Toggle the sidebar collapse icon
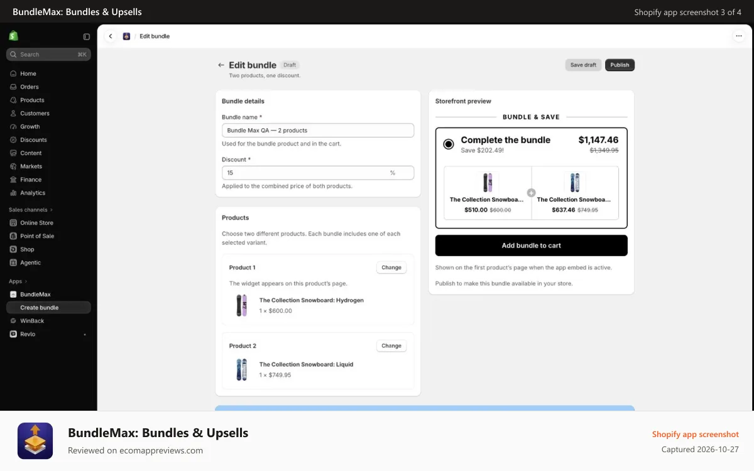This screenshot has height=471, width=754. tap(86, 36)
